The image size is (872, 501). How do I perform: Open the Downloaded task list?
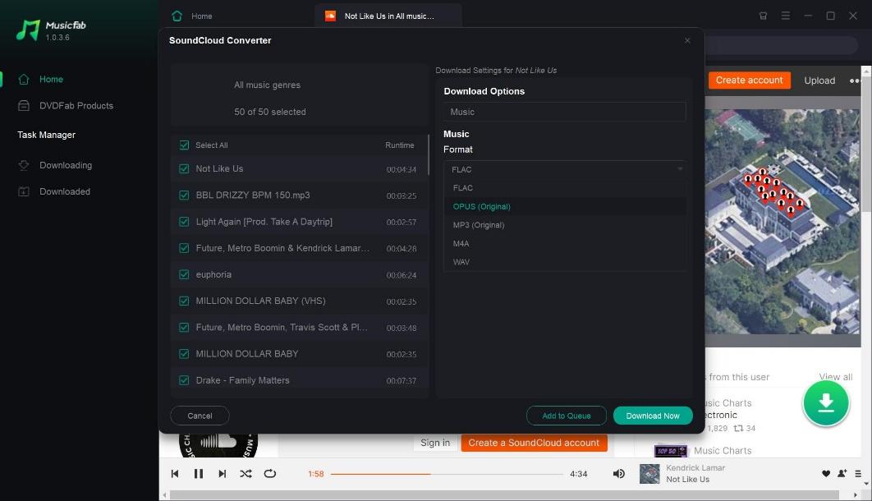coord(54,191)
